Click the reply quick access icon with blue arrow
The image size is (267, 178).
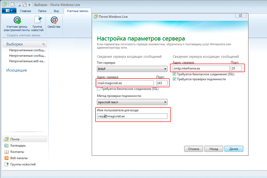click(x=19, y=4)
